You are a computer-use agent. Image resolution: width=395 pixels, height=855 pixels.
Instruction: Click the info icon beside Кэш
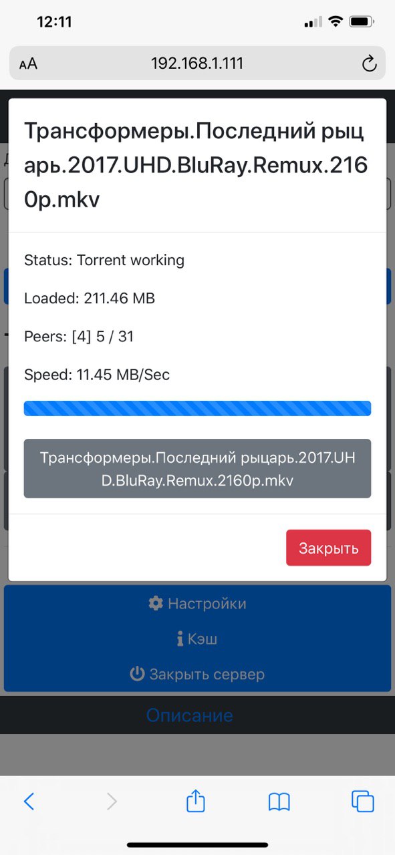(x=180, y=639)
